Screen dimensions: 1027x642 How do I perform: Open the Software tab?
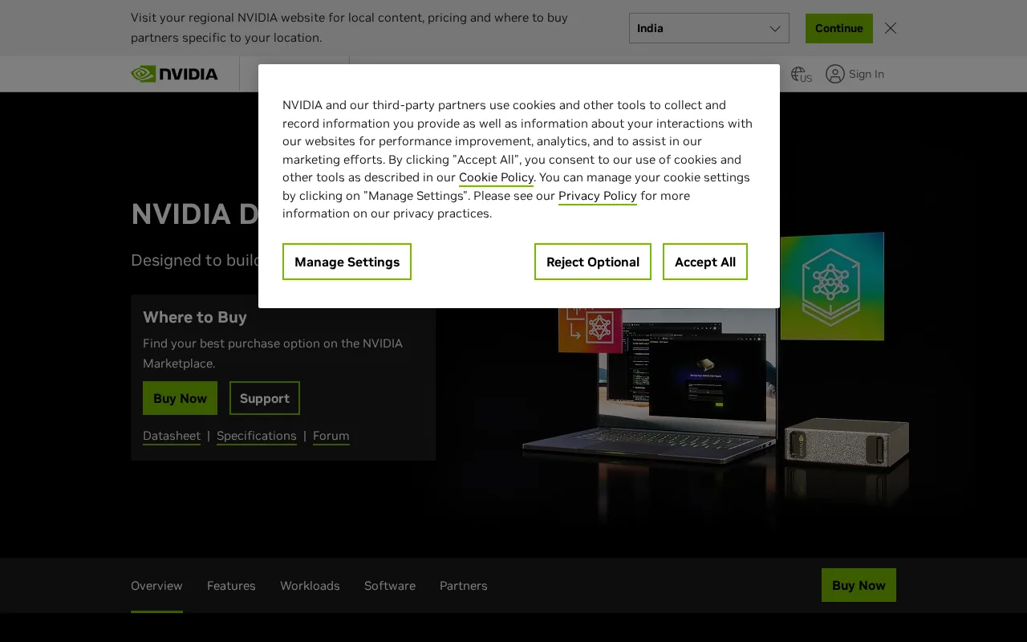click(390, 586)
